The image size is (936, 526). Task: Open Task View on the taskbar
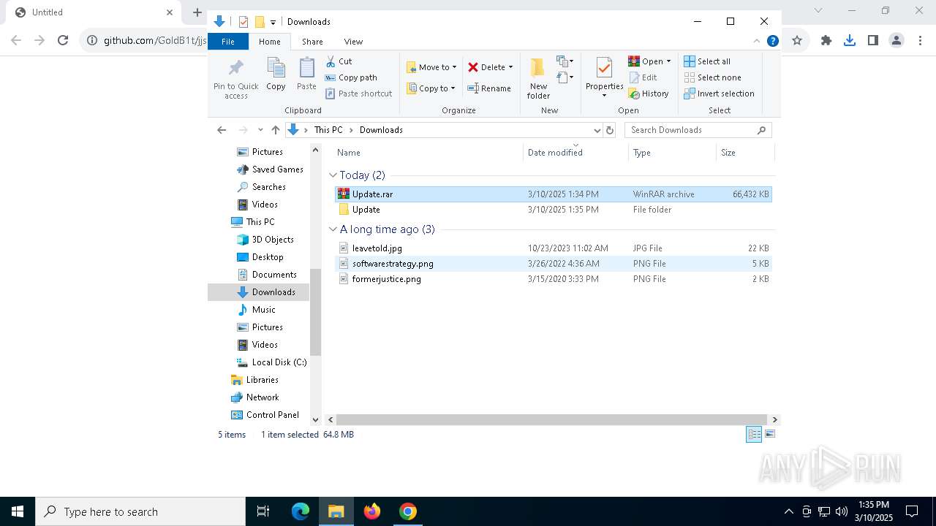[x=263, y=511]
